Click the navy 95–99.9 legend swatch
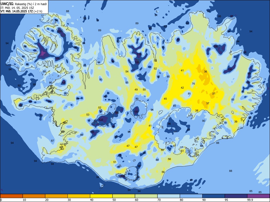Screen dimensions: 270x202 pyautogui.click(x=236, y=196)
